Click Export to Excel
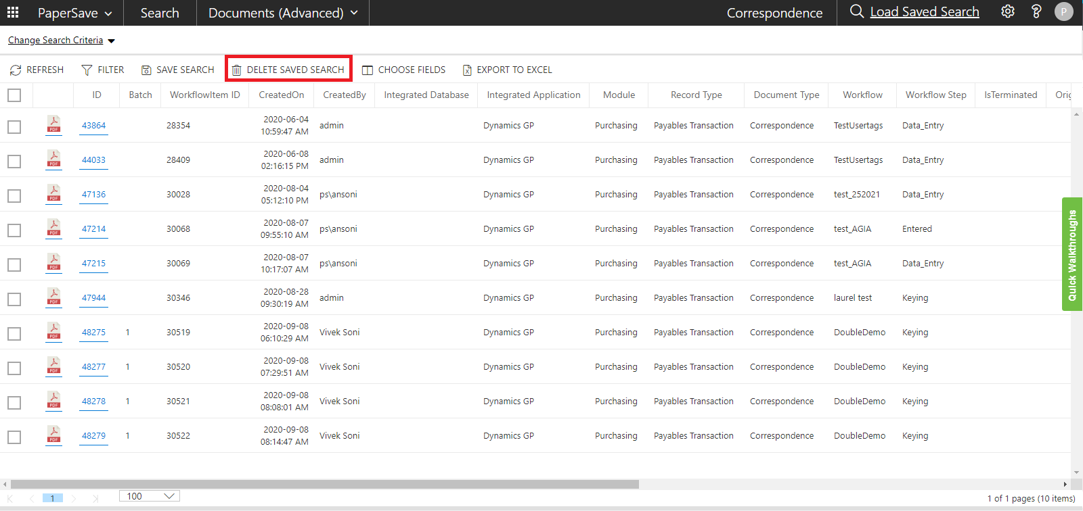 507,70
